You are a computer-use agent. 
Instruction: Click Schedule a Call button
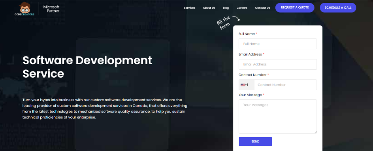(x=338, y=7)
